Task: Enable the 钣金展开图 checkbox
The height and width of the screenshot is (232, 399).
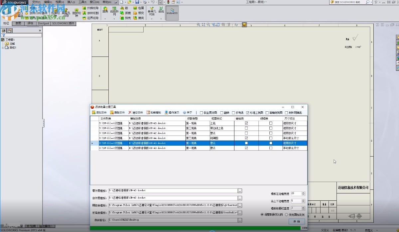Action: [x=201, y=113]
